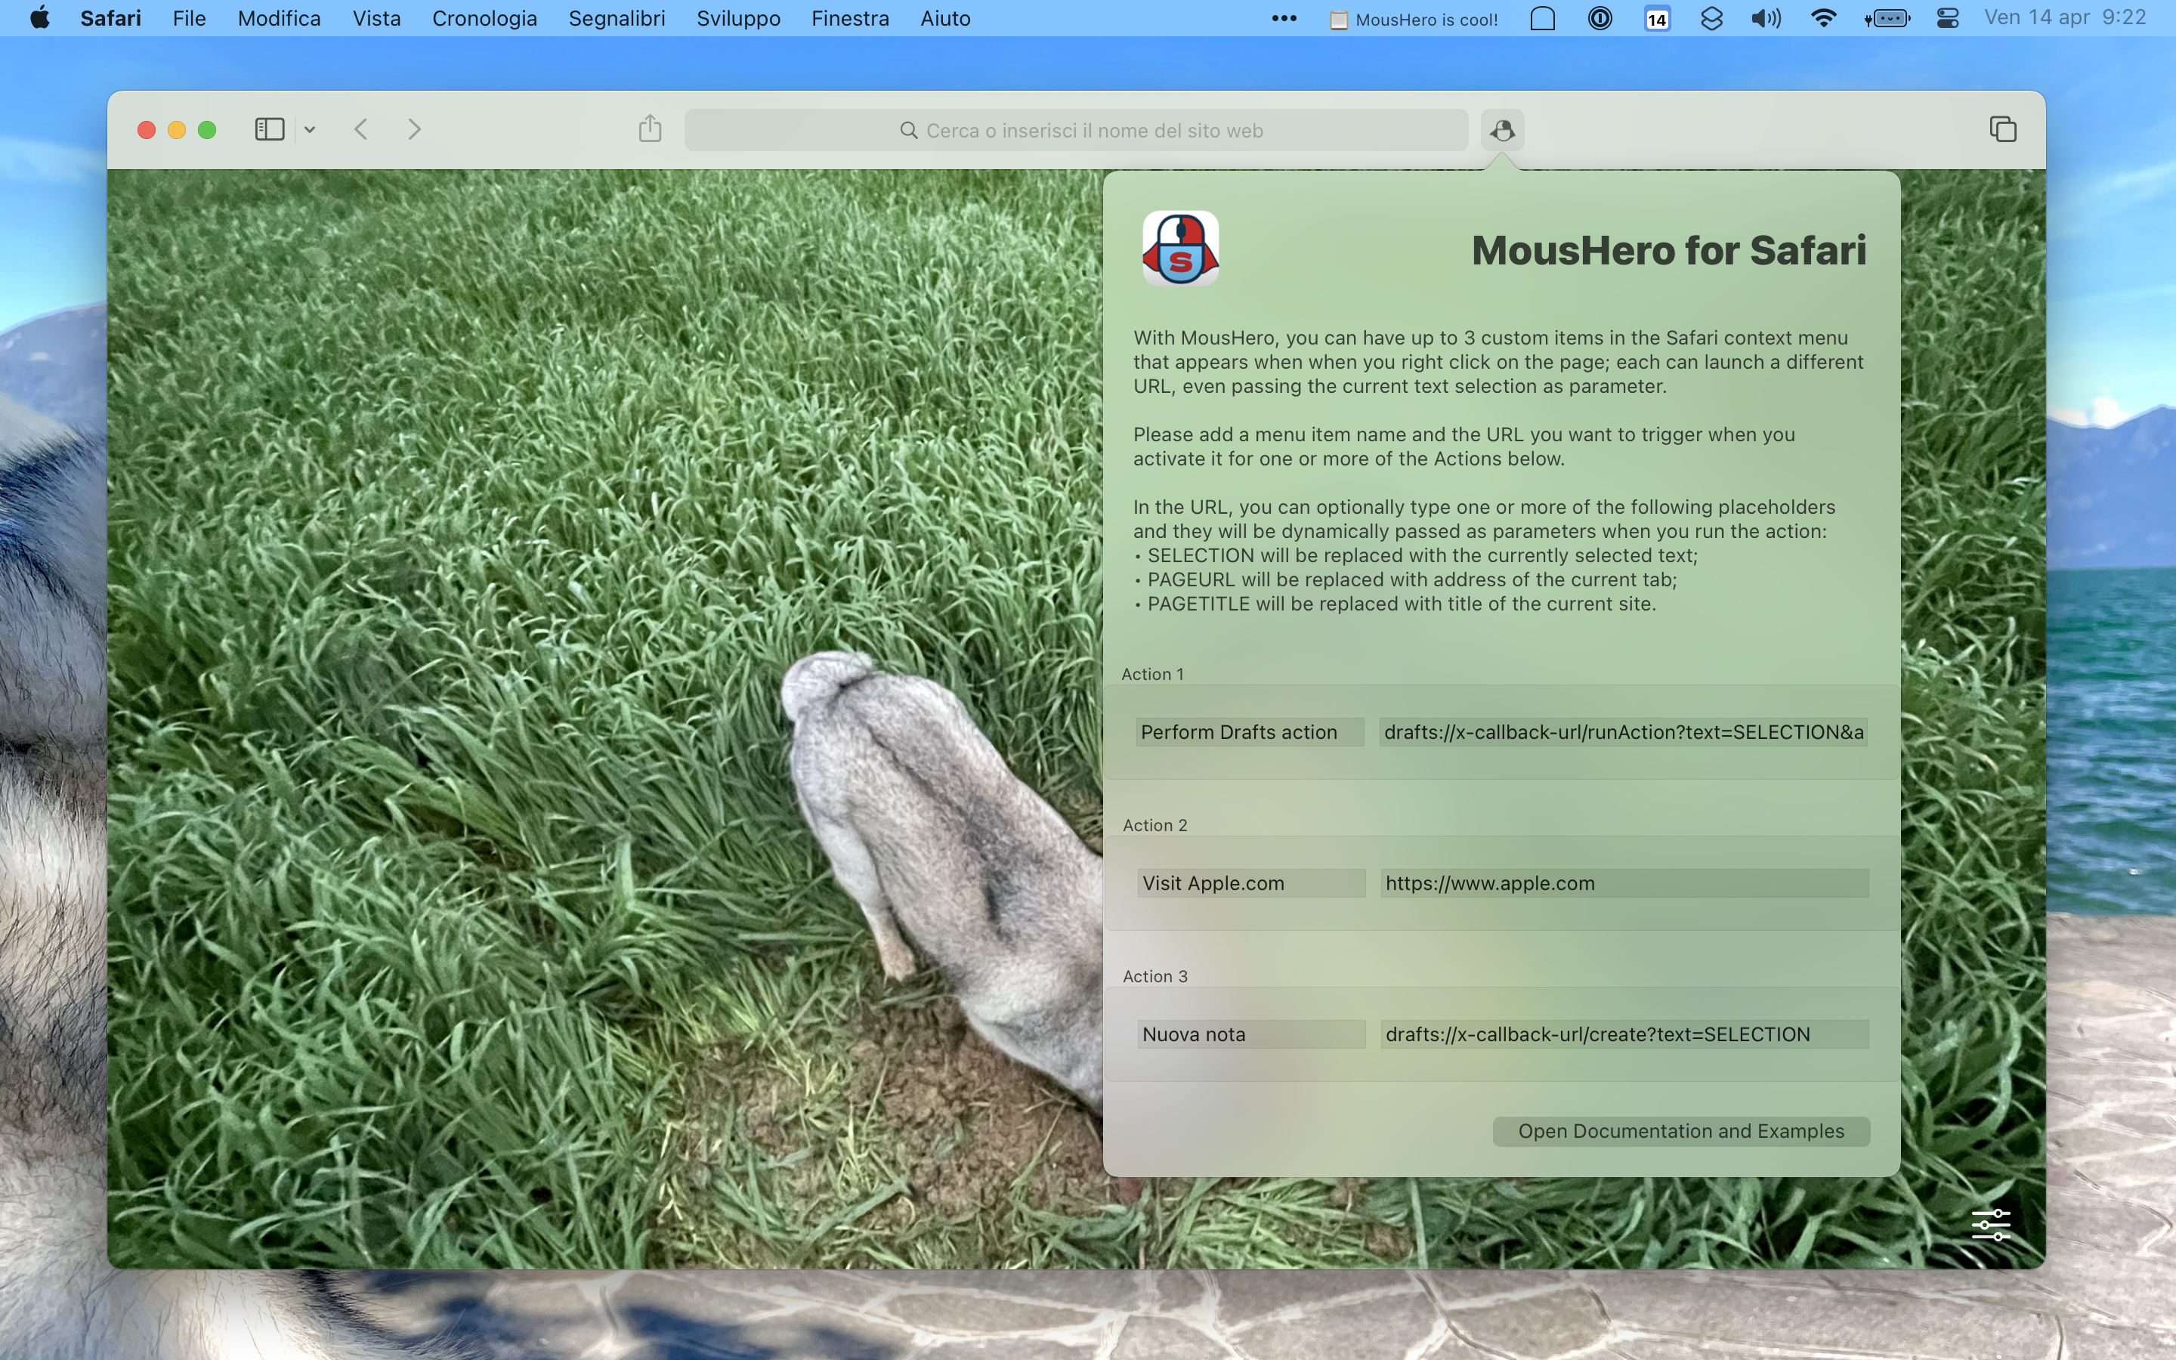Open the calendar 14 menu bar icon

1657,18
